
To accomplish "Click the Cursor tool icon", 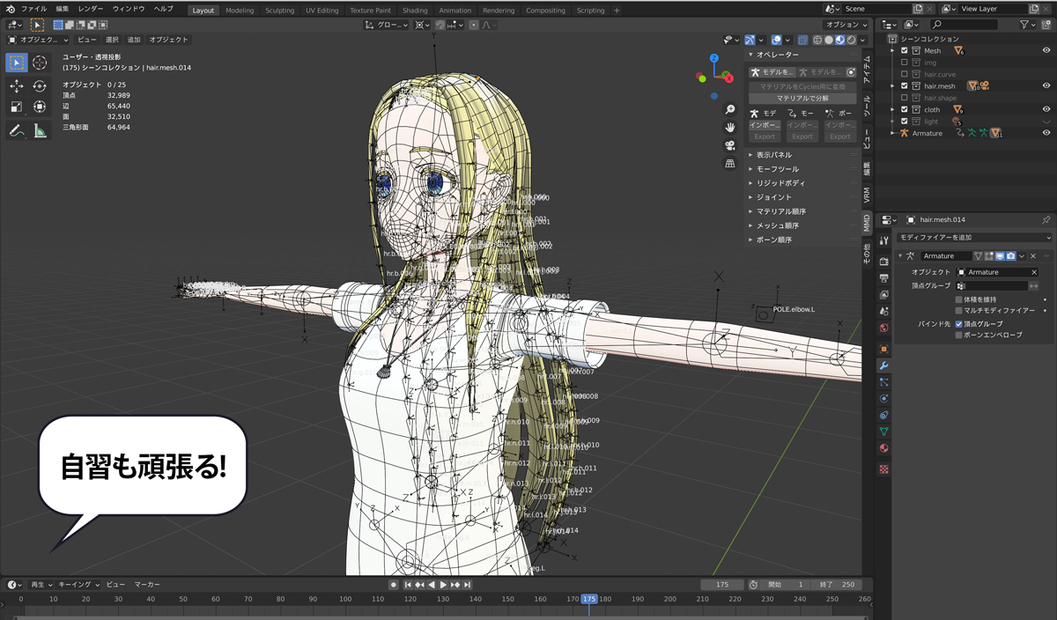I will [40, 63].
